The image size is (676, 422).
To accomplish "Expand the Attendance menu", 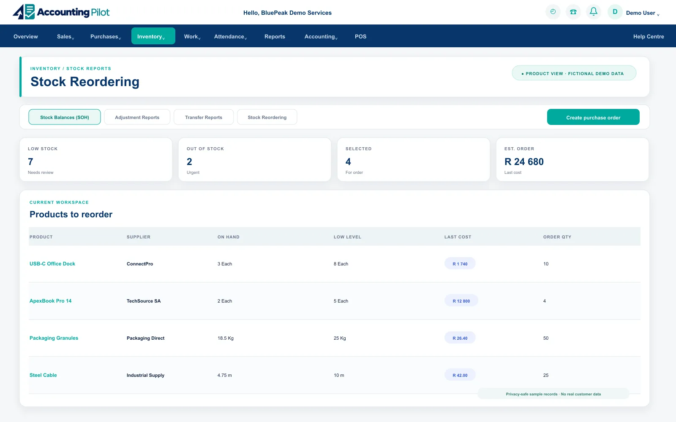I will [x=230, y=37].
